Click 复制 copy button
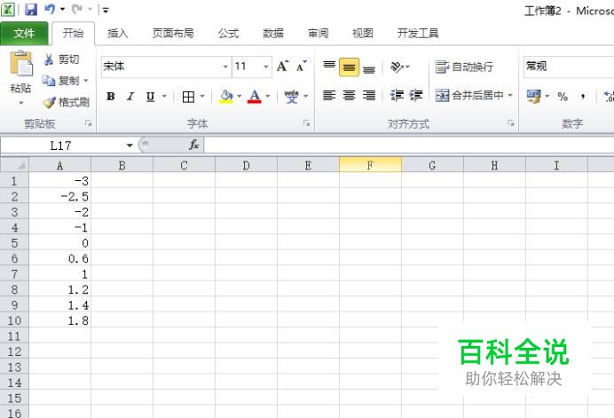Screen dimensions: 614x418 click(60, 81)
